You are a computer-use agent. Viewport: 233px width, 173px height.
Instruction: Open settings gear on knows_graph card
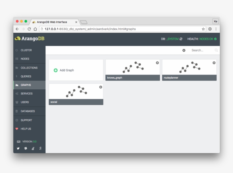[157, 63]
